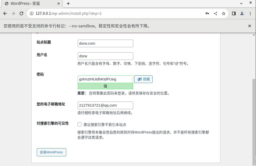
Task: Hide the password with 隐藏 button
Action: 143,79
